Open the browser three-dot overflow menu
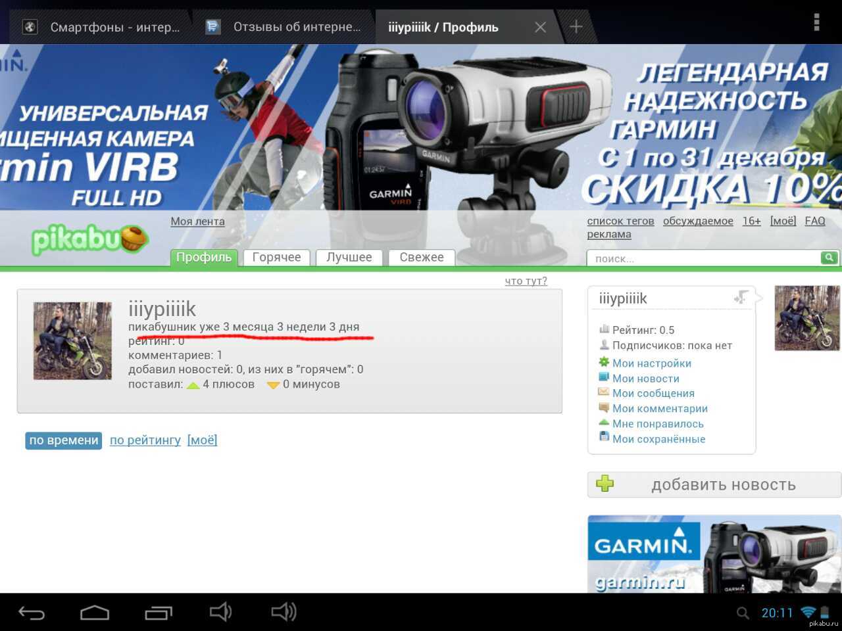842x631 pixels. point(816,23)
